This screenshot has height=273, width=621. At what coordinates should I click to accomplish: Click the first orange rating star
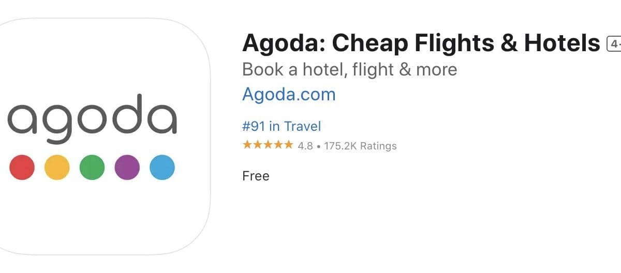click(247, 145)
